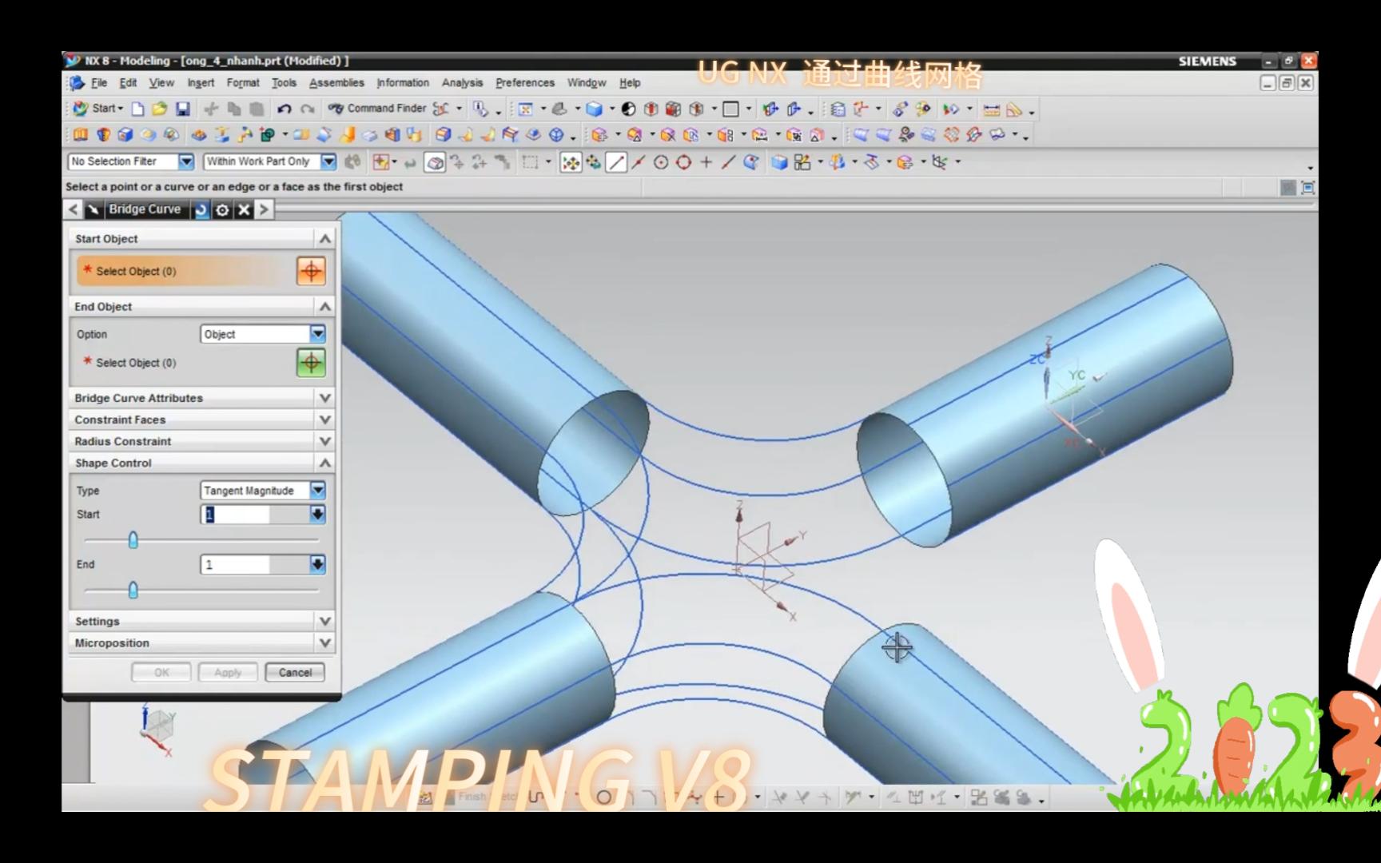Viewport: 1381px width, 863px height.
Task: Click the fit view icon
Action: tap(525, 109)
